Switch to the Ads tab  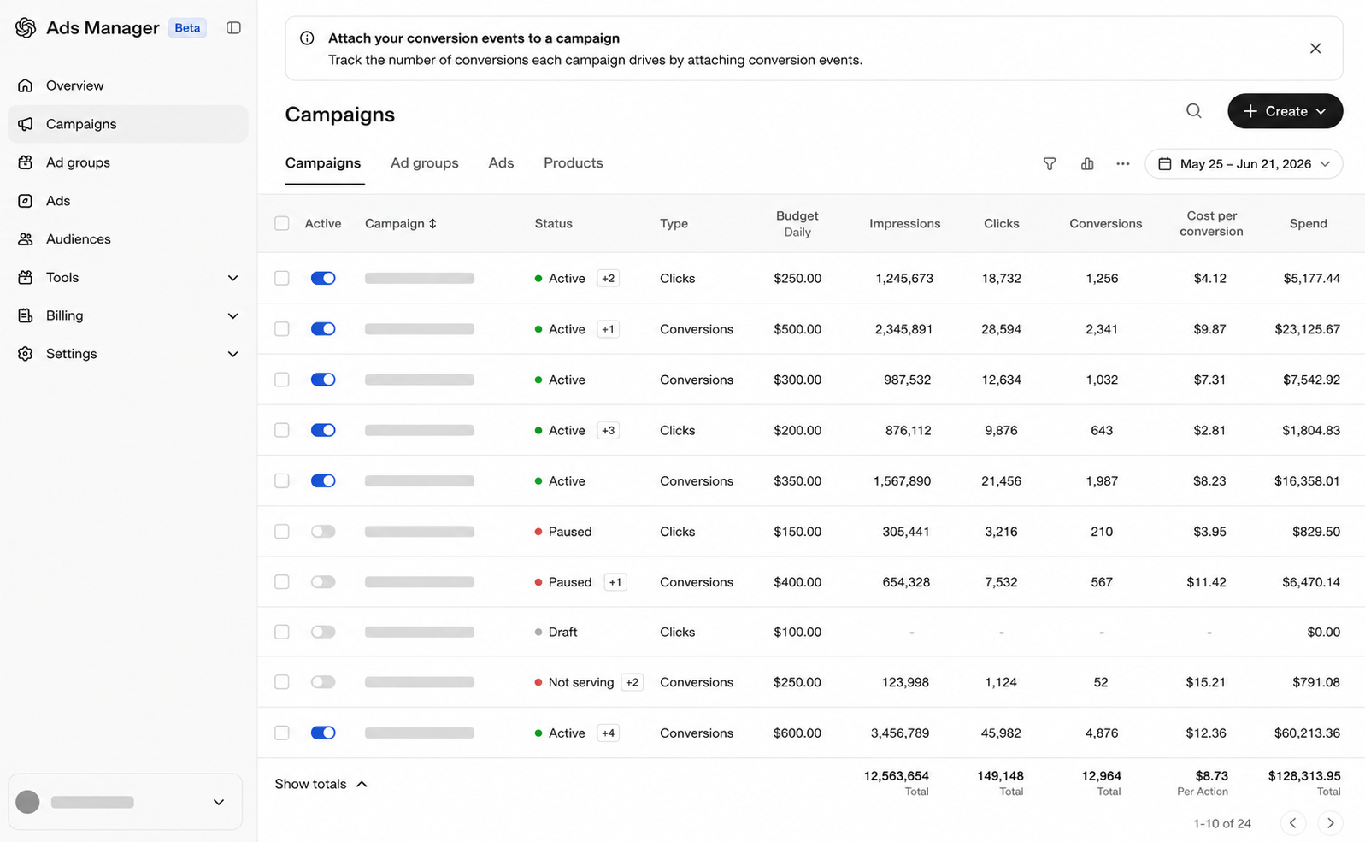[501, 163]
